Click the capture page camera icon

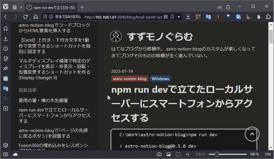(159, 154)
